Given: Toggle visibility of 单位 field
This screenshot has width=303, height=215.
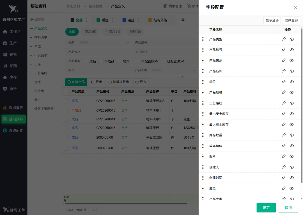Looking at the screenshot, I should pos(292,82).
